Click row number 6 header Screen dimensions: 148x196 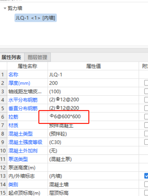point(3,117)
